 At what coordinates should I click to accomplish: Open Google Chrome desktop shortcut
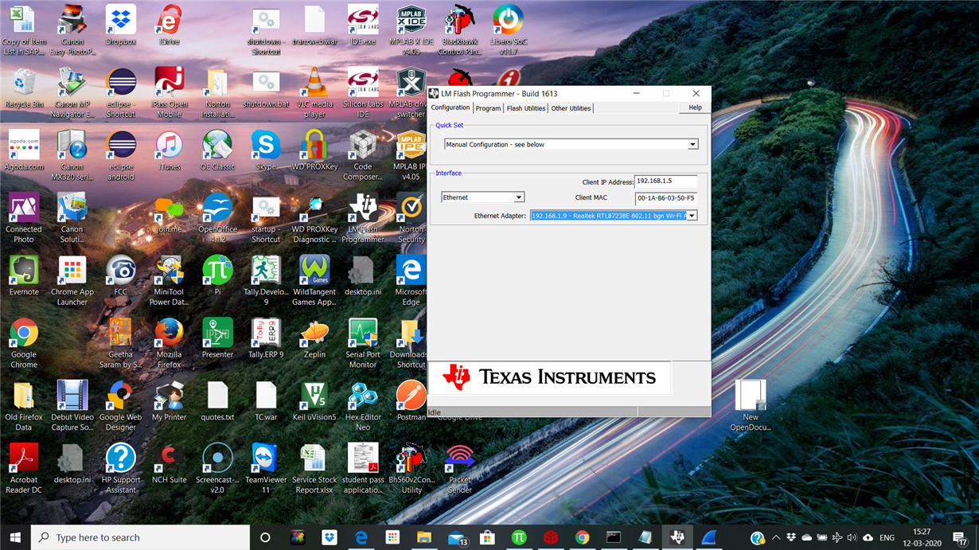24,343
